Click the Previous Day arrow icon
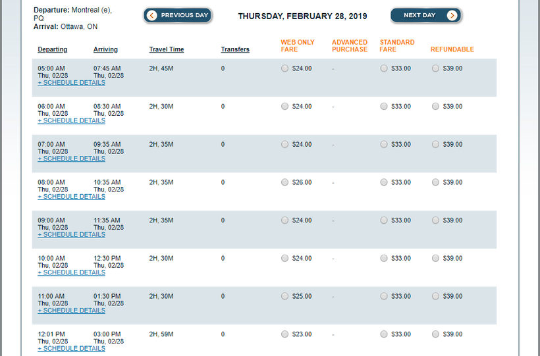 coord(152,15)
